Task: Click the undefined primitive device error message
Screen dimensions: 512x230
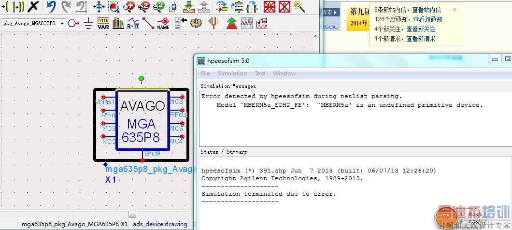Action: (349, 105)
